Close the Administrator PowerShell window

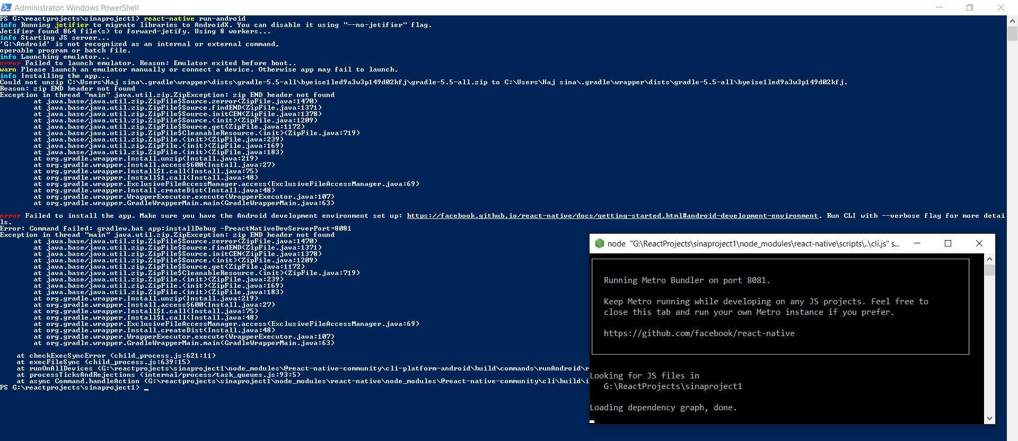(x=1001, y=7)
